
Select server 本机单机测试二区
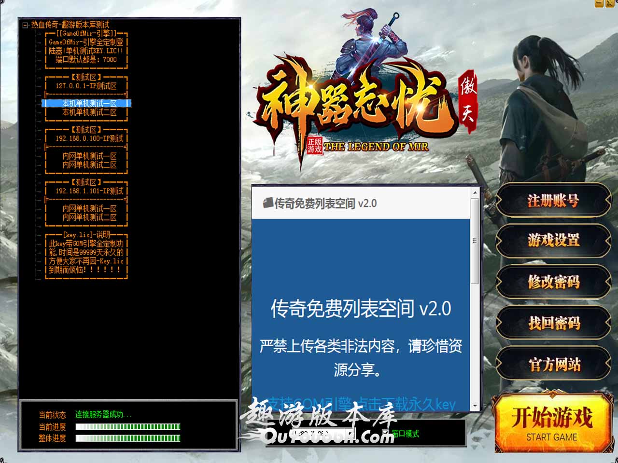tap(89, 112)
